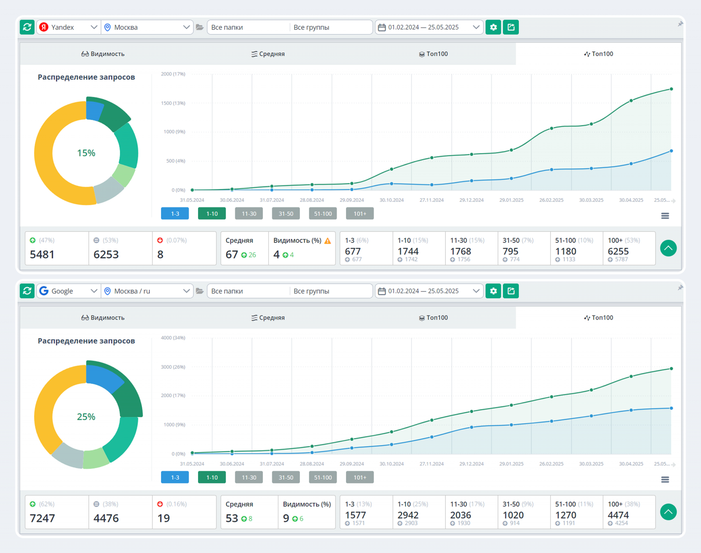Click the 1-10 stat card showing 2942

418,512
